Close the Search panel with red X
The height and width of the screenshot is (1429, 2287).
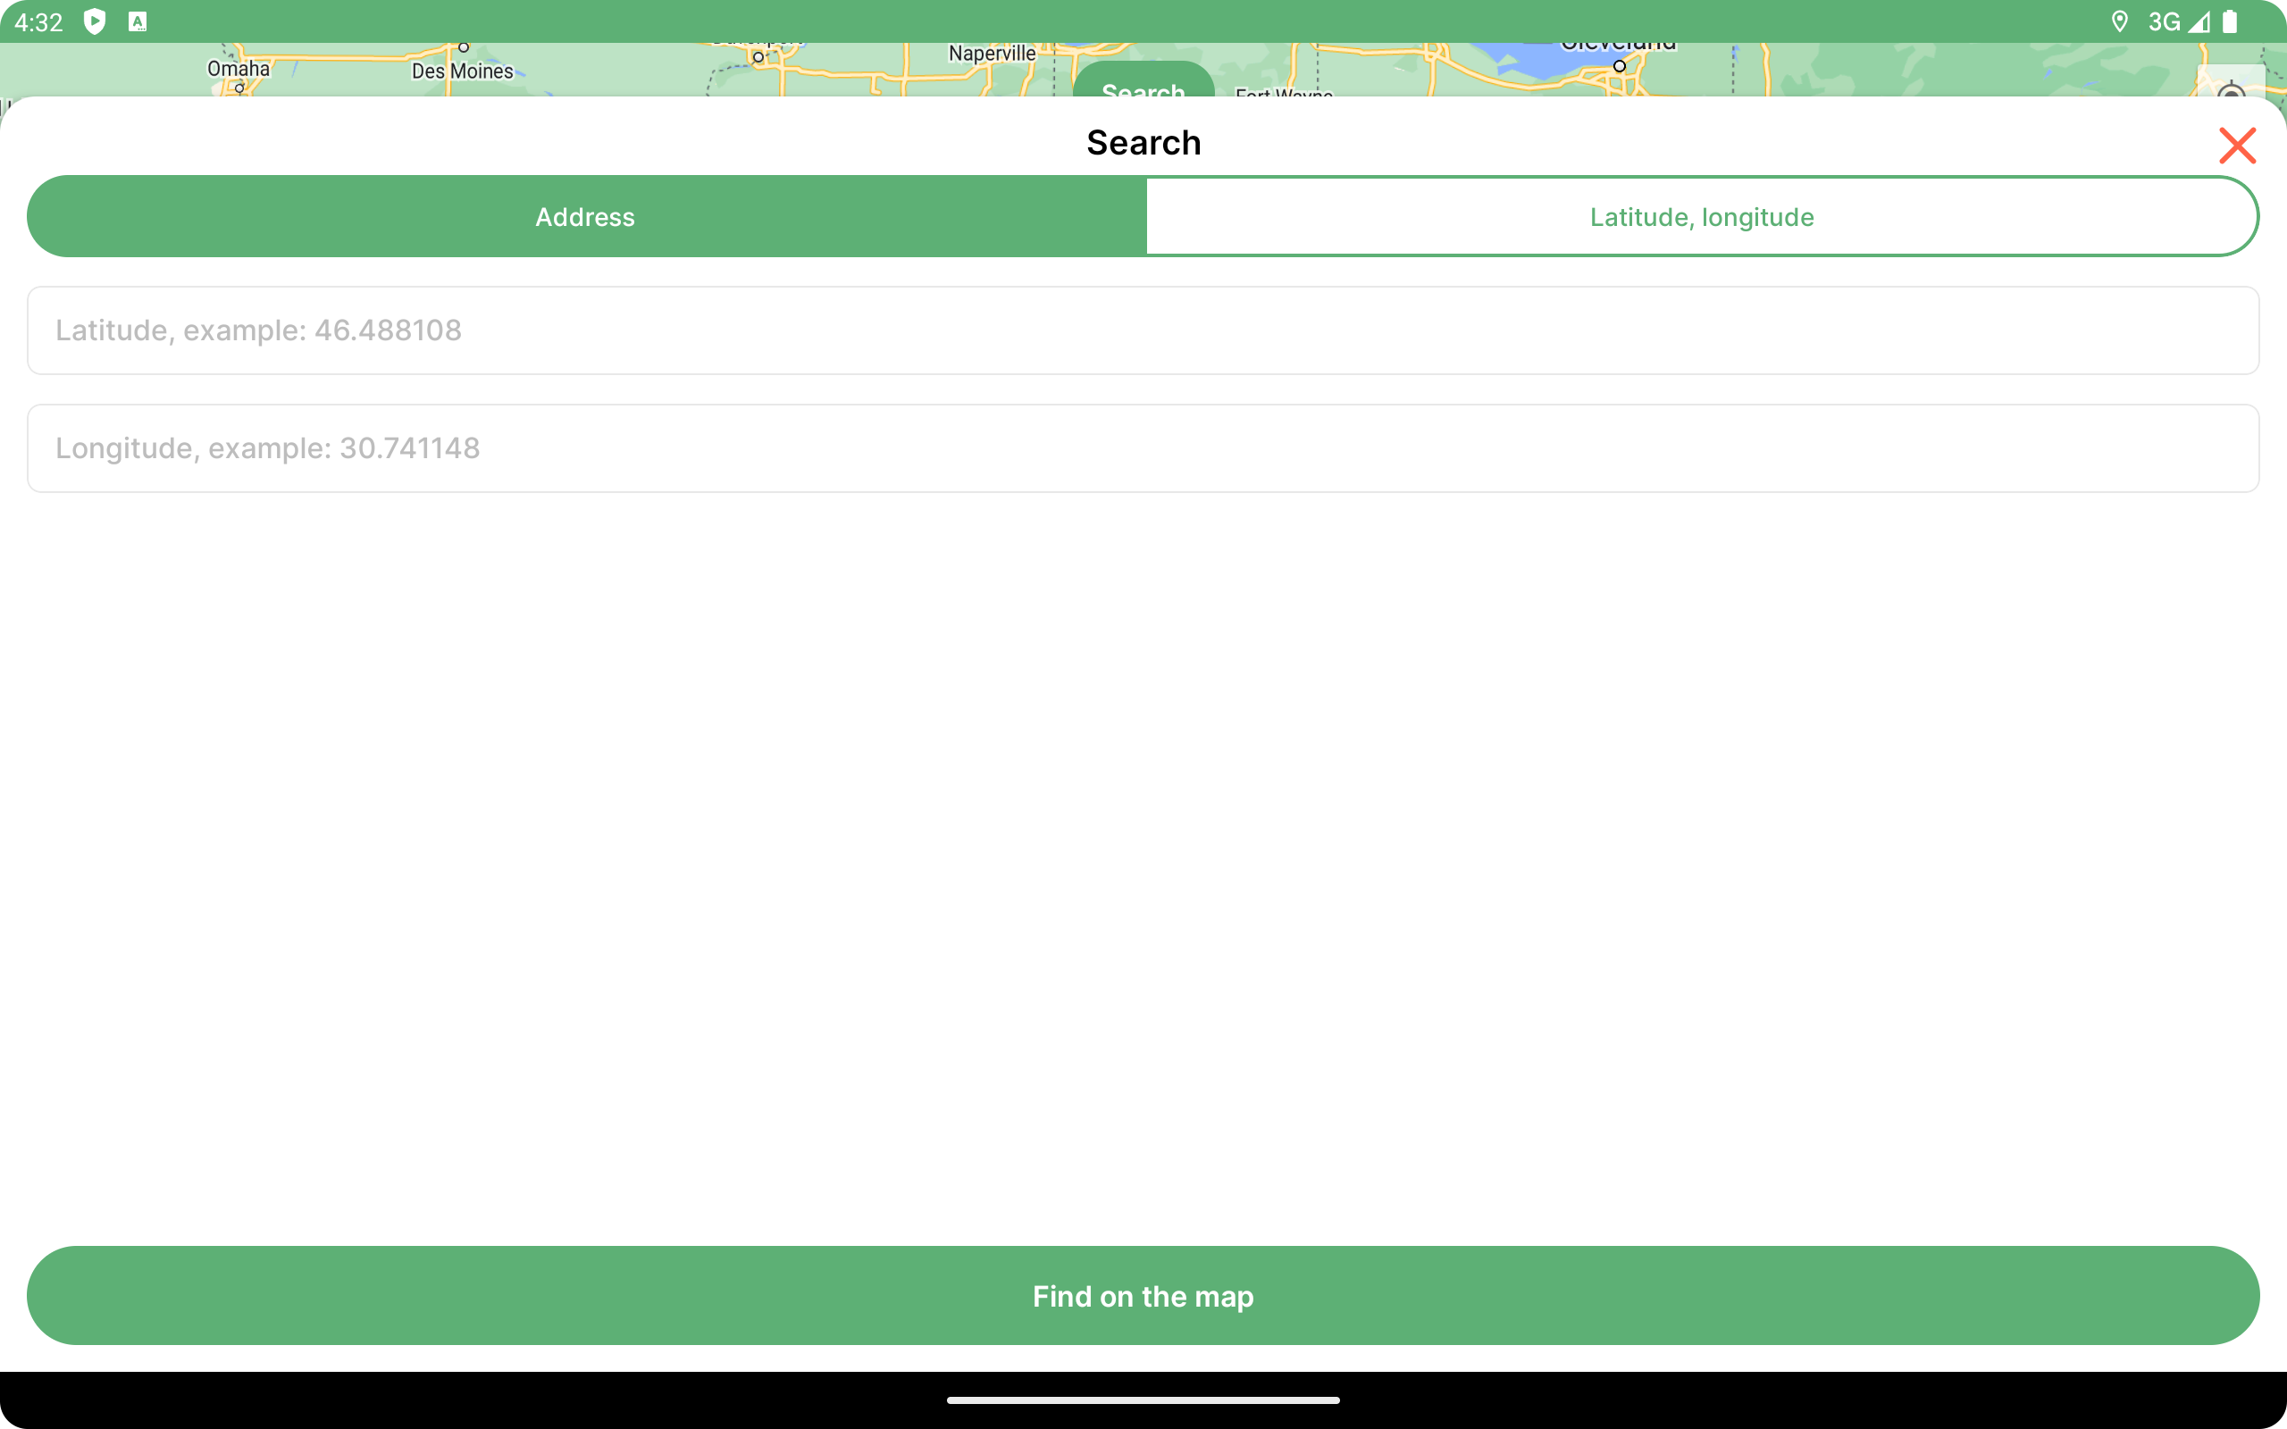[2236, 146]
